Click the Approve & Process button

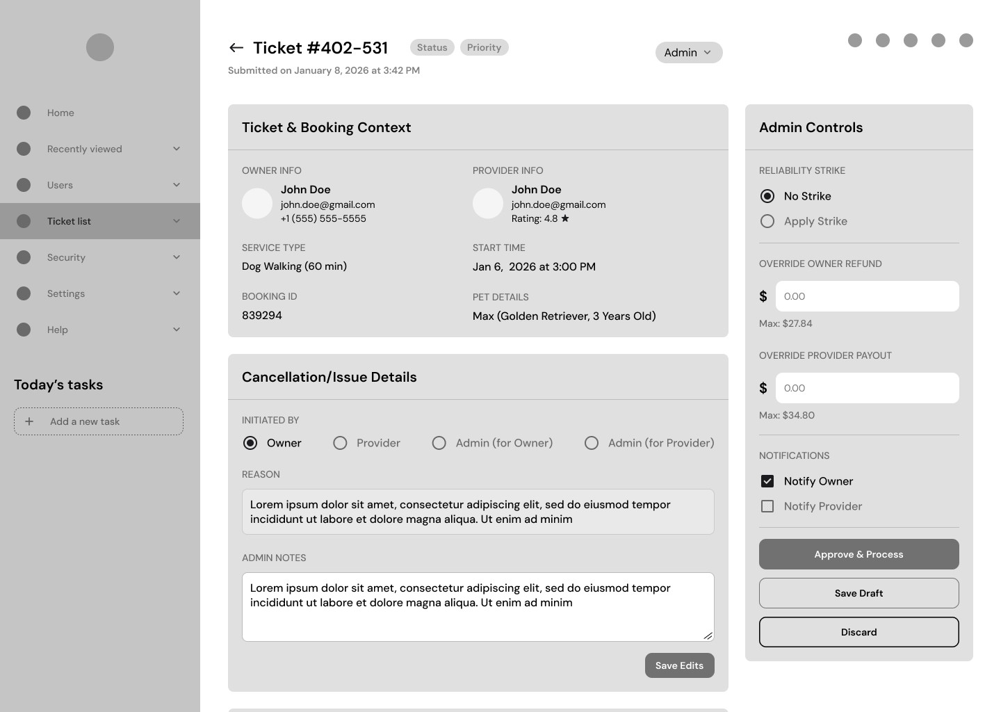(858, 554)
